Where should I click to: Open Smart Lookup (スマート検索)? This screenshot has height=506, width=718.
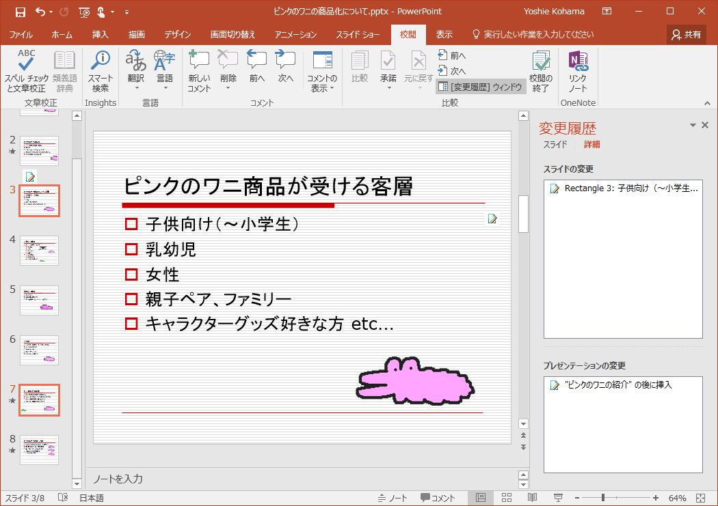point(101,71)
